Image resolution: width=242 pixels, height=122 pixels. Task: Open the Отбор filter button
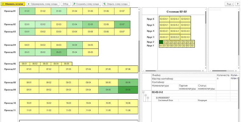pyautogui.click(x=65, y=4)
